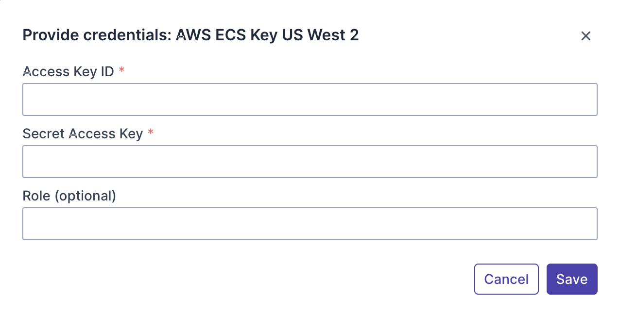Submit the form using the purple Save button
Image resolution: width=619 pixels, height=332 pixels.
pyautogui.click(x=571, y=279)
